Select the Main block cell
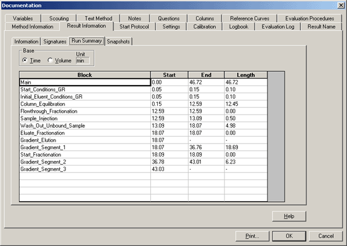The height and width of the screenshot is (246, 347). point(85,82)
